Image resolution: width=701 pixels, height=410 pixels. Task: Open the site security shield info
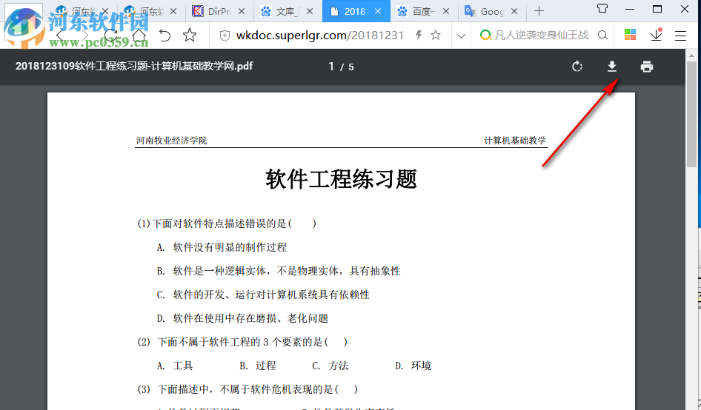(x=225, y=36)
